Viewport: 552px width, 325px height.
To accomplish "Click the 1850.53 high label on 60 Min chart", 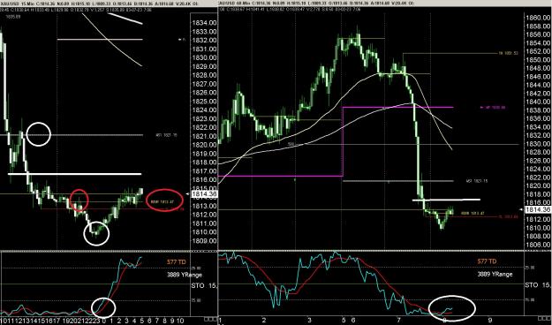I will pos(509,54).
